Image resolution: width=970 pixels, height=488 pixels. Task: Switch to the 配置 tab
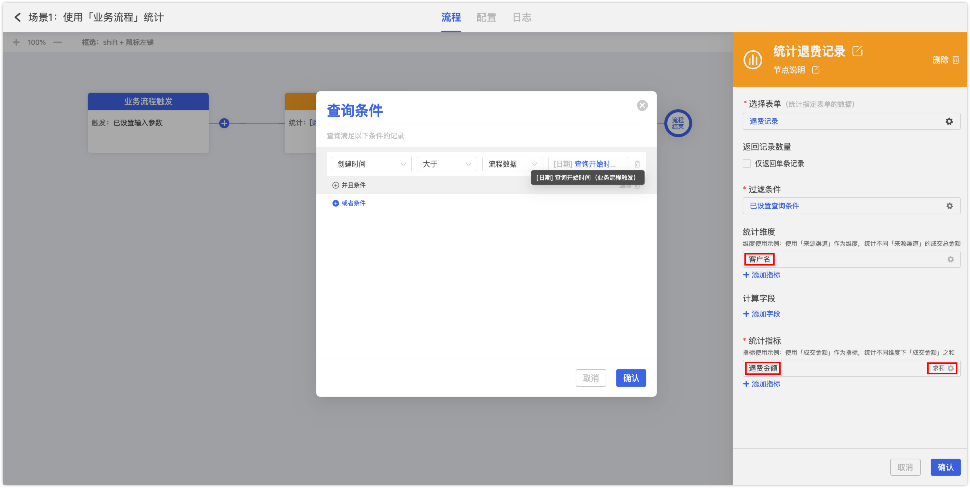[x=486, y=17]
